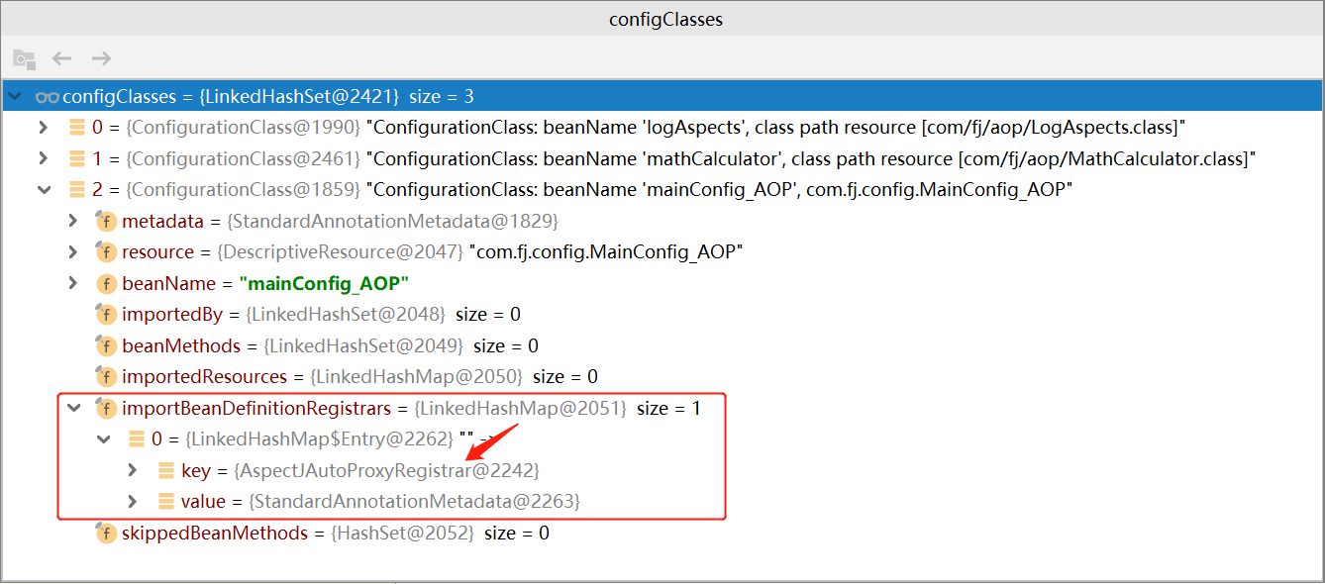Click the list icon of element 0
This screenshot has width=1325, height=584.
click(x=76, y=127)
